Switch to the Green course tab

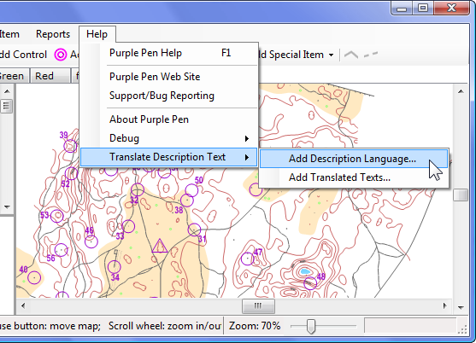[x=14, y=76]
